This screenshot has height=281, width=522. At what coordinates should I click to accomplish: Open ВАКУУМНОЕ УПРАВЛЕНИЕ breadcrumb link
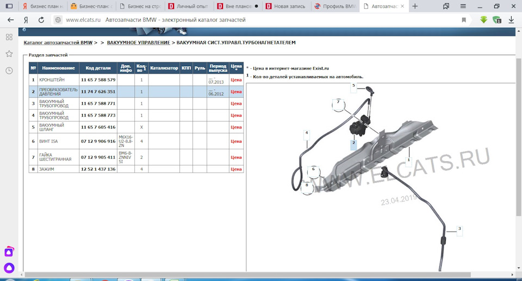click(x=139, y=42)
